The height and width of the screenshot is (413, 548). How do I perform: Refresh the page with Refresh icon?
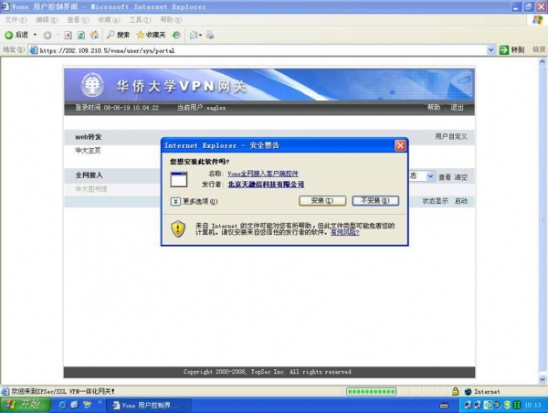[81, 35]
